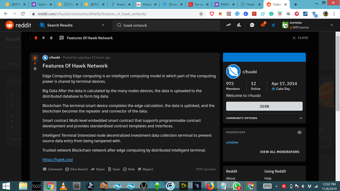The height and width of the screenshot is (191, 340).
Task: Switch to the Anwe browser tab
Action: (x=121, y=4)
